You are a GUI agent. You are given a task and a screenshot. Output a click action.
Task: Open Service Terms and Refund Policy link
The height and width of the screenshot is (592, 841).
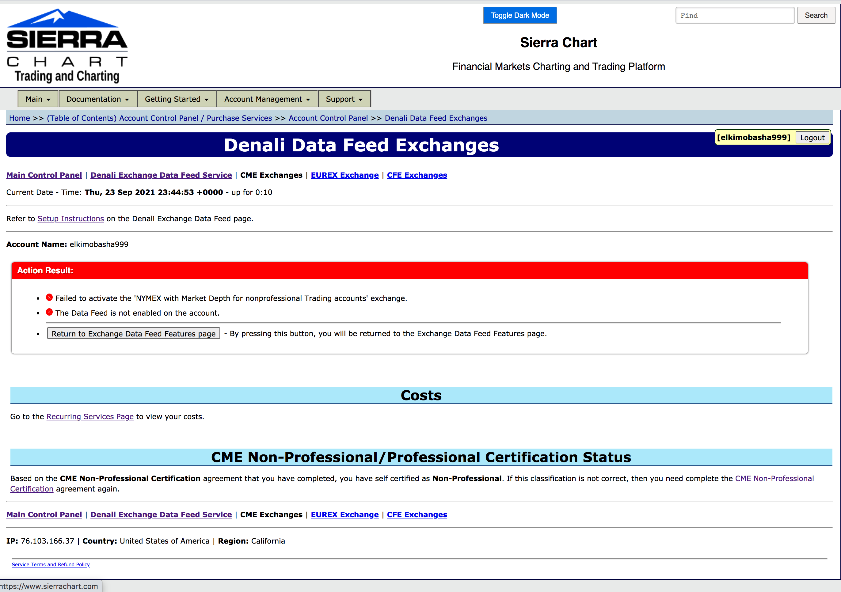(x=51, y=564)
